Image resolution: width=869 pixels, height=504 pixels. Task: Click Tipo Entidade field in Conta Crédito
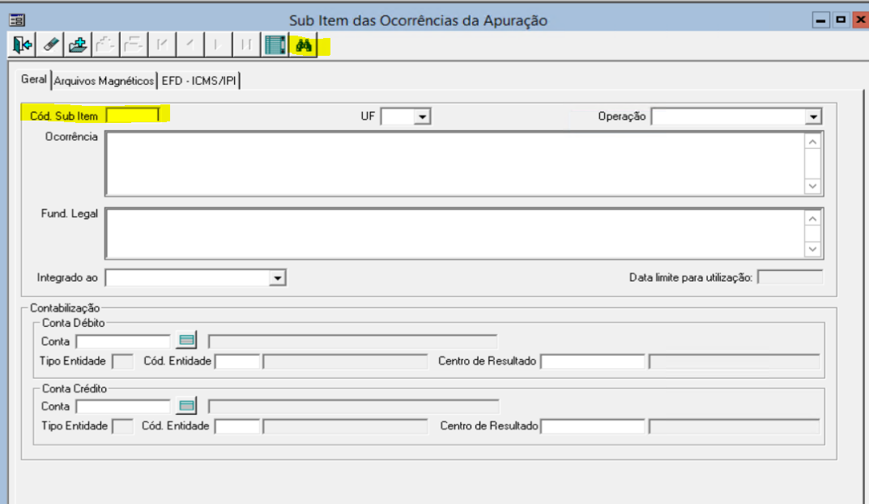click(x=122, y=426)
